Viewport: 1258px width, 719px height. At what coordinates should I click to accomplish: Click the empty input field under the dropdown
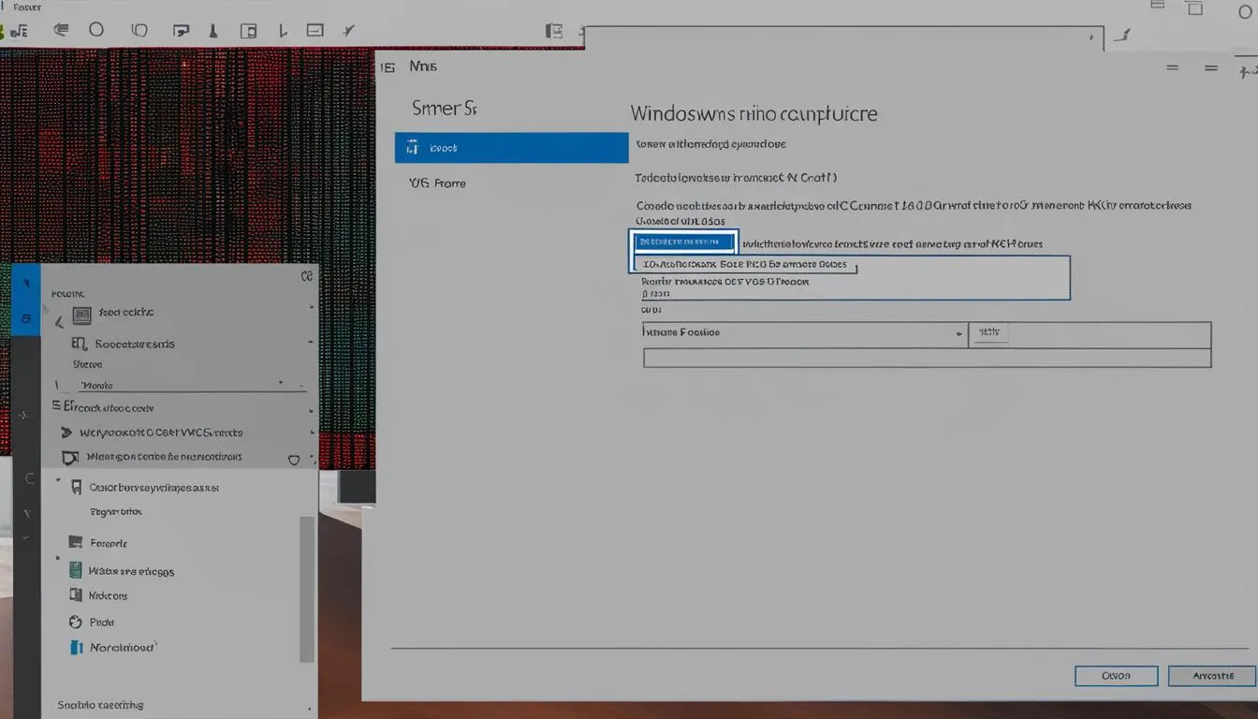tap(927, 358)
